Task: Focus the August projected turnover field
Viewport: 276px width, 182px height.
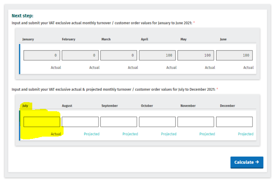Action: point(80,122)
